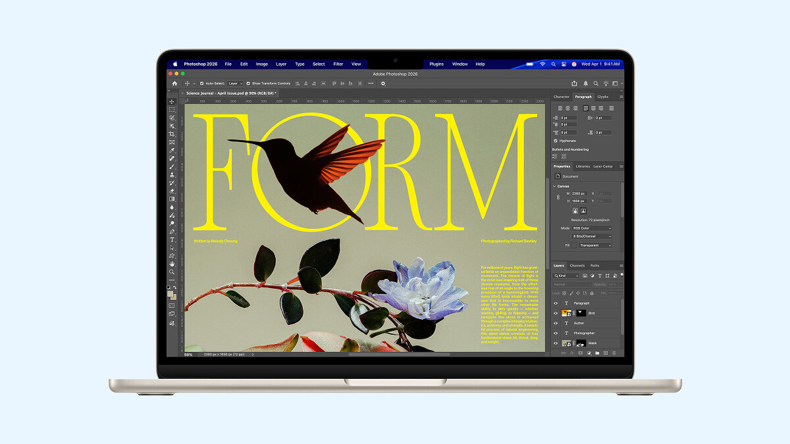Viewport: 790px width, 444px height.
Task: Switch to the Libraries tab
Action: [583, 166]
